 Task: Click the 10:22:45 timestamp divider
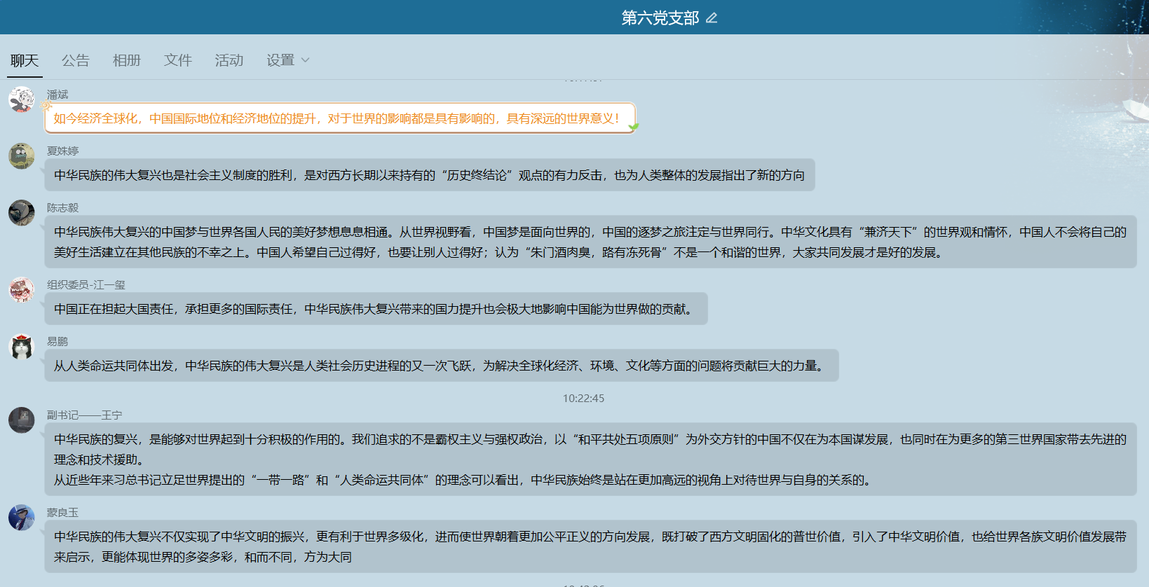[x=583, y=398]
